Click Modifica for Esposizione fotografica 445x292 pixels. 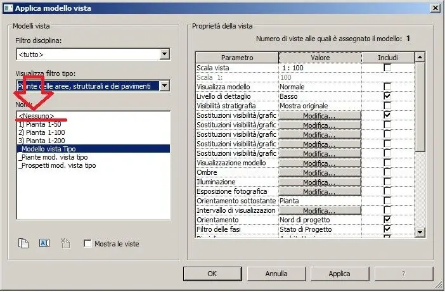point(320,191)
